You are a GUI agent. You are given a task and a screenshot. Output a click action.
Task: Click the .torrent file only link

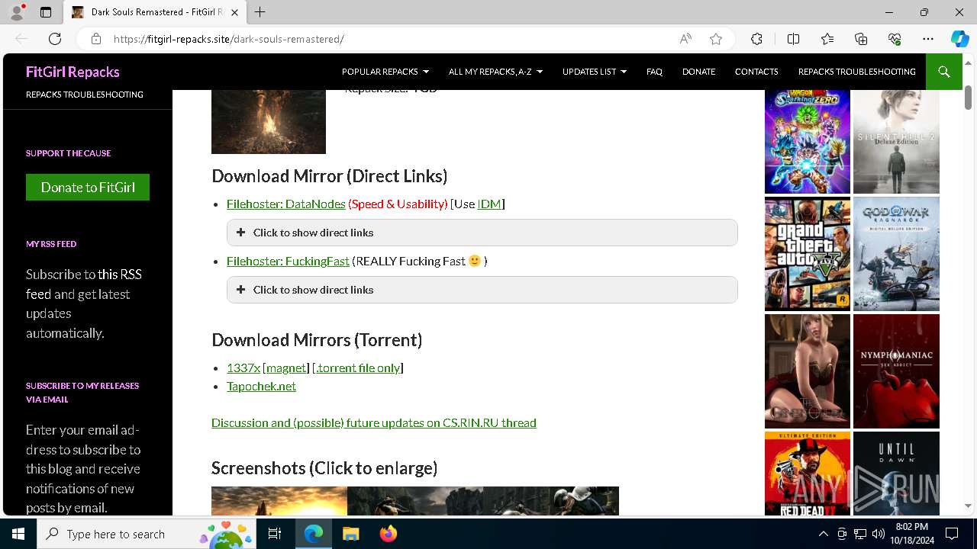[358, 368]
